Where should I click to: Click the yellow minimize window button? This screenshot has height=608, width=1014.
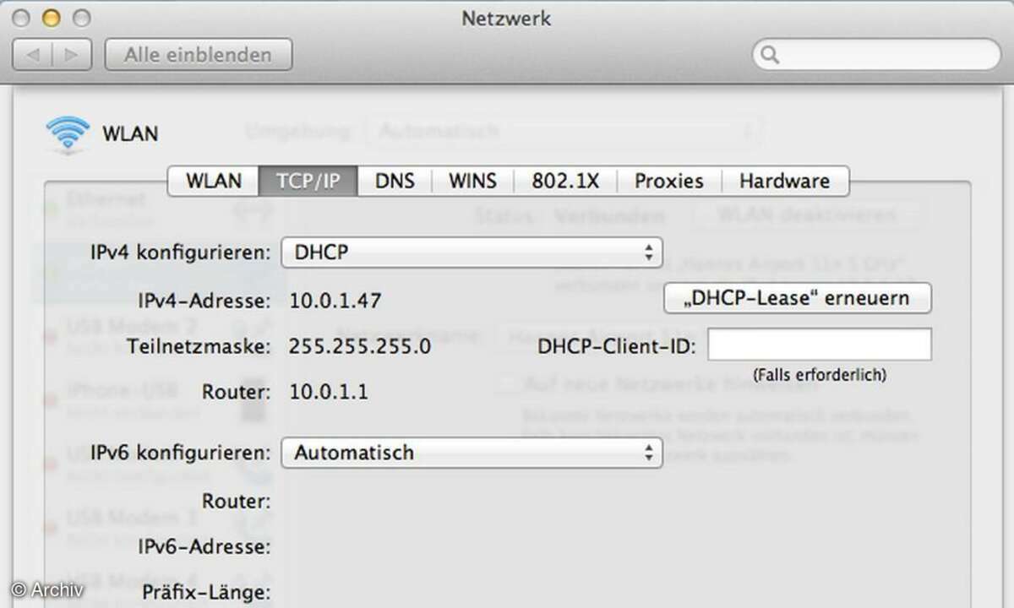coord(51,18)
